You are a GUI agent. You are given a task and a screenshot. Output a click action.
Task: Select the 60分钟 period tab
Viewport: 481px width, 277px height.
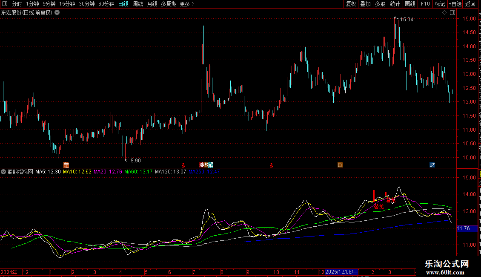pos(106,4)
